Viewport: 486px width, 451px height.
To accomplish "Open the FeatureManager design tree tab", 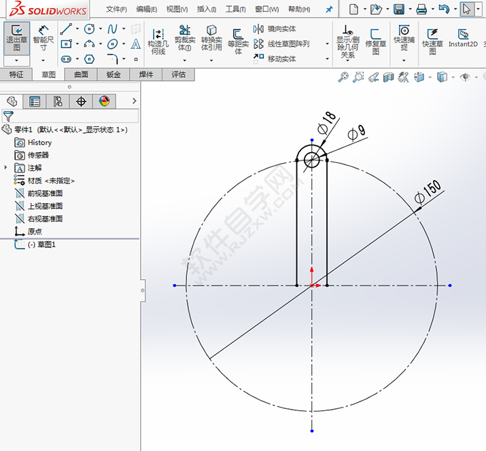I will click(x=12, y=101).
